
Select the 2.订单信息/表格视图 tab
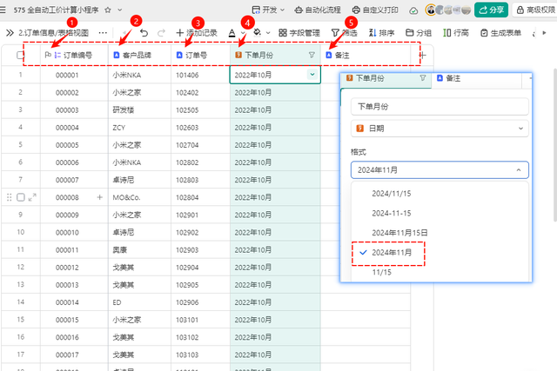coord(53,33)
